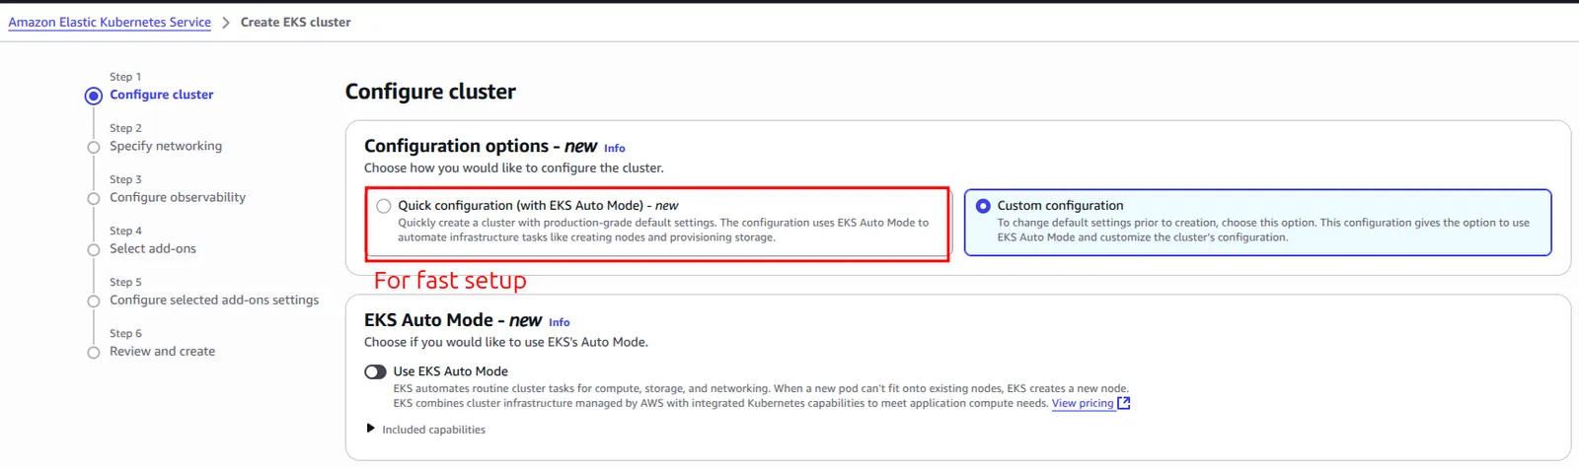The image size is (1579, 468).
Task: Click the Step 6 circle indicator
Action: 94,352
